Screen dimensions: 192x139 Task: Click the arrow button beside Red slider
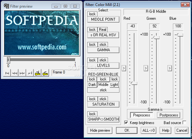(124, 68)
